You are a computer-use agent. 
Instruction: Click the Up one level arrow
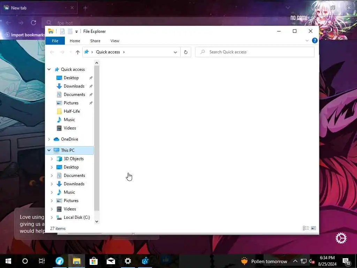pyautogui.click(x=78, y=52)
